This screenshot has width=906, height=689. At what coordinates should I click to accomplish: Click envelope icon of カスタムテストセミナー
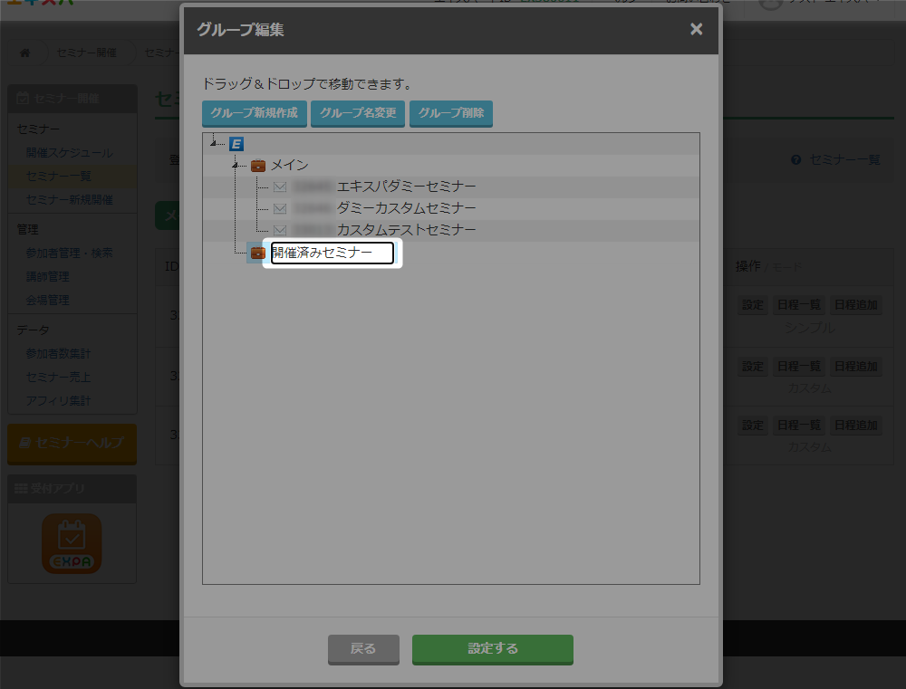point(280,231)
